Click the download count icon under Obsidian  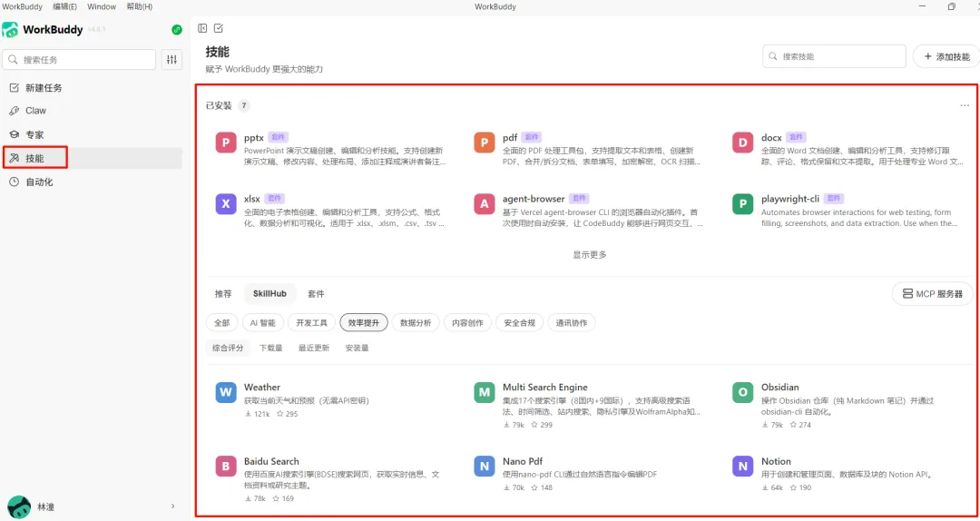764,425
